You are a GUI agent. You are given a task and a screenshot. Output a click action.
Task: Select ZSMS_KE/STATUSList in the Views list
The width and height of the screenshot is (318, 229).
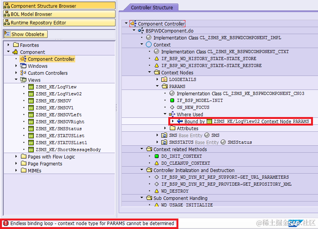(x=60, y=136)
